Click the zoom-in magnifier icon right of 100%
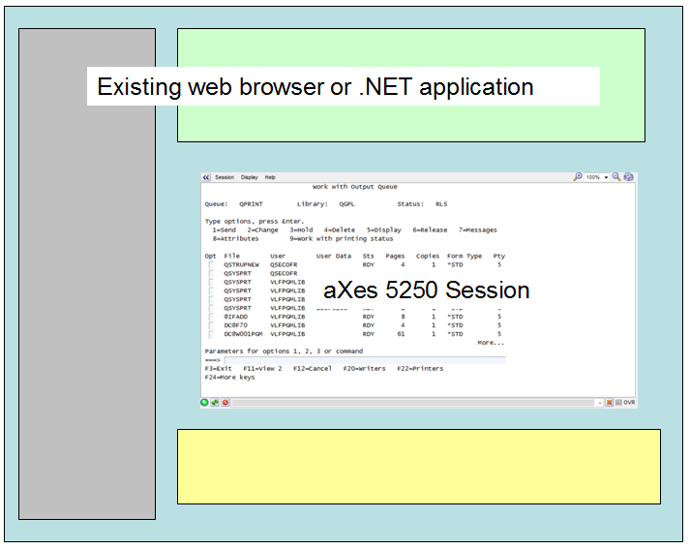 [x=615, y=177]
